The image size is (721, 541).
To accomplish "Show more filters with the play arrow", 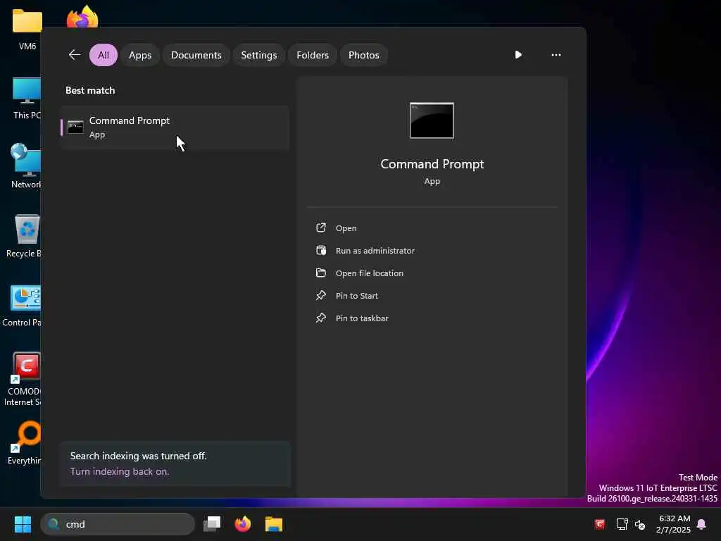I will 518,55.
